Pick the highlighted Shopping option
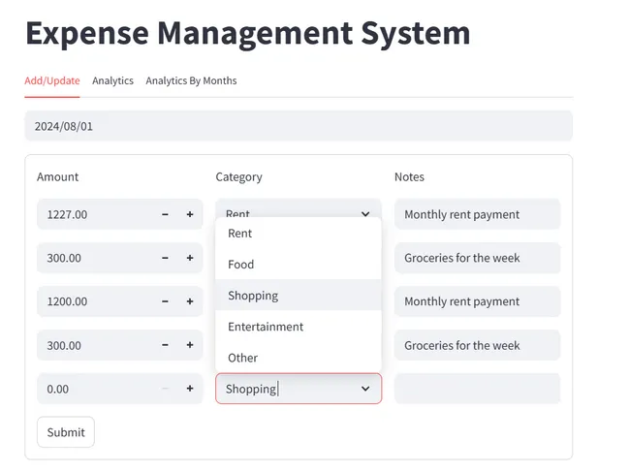Viewport: 630px width, 472px height. tap(299, 296)
